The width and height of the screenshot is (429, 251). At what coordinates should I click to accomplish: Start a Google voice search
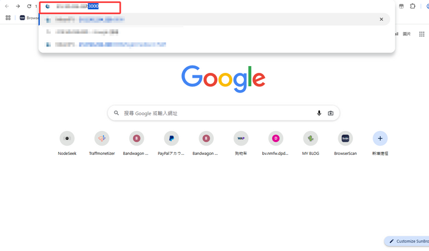click(319, 113)
